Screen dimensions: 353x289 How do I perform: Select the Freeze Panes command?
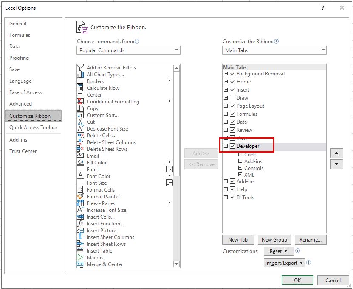tap(101, 203)
